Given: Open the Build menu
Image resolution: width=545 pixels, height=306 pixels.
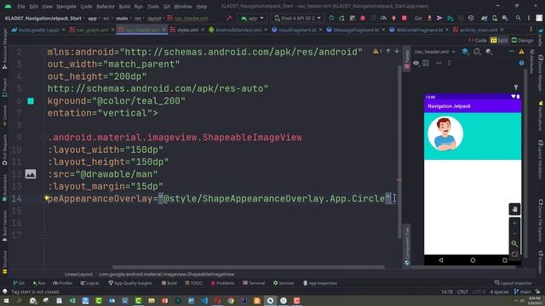Looking at the screenshot, I should (x=124, y=6).
